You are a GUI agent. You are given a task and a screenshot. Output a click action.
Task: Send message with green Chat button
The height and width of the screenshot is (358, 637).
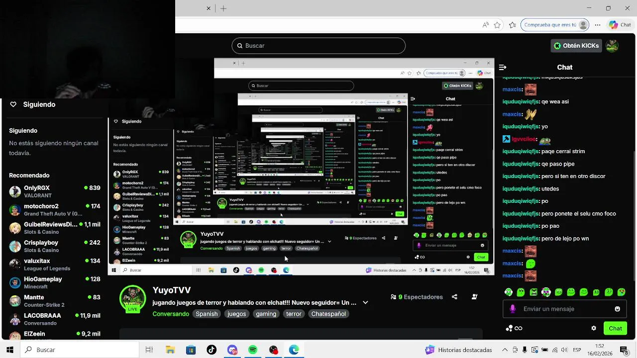pyautogui.click(x=615, y=328)
